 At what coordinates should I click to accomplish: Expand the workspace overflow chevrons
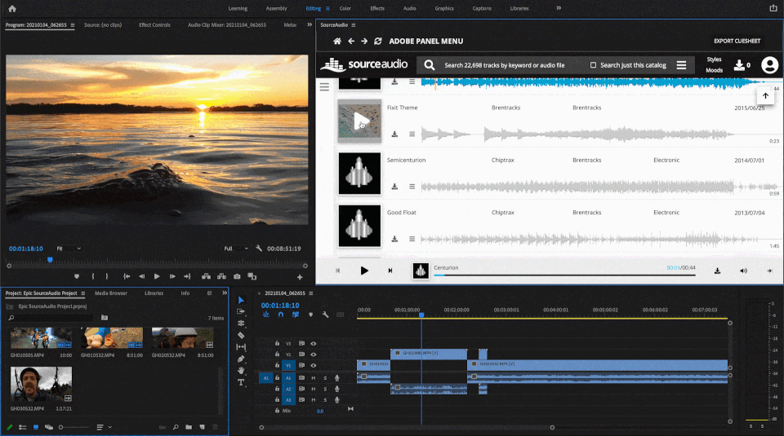(x=559, y=8)
